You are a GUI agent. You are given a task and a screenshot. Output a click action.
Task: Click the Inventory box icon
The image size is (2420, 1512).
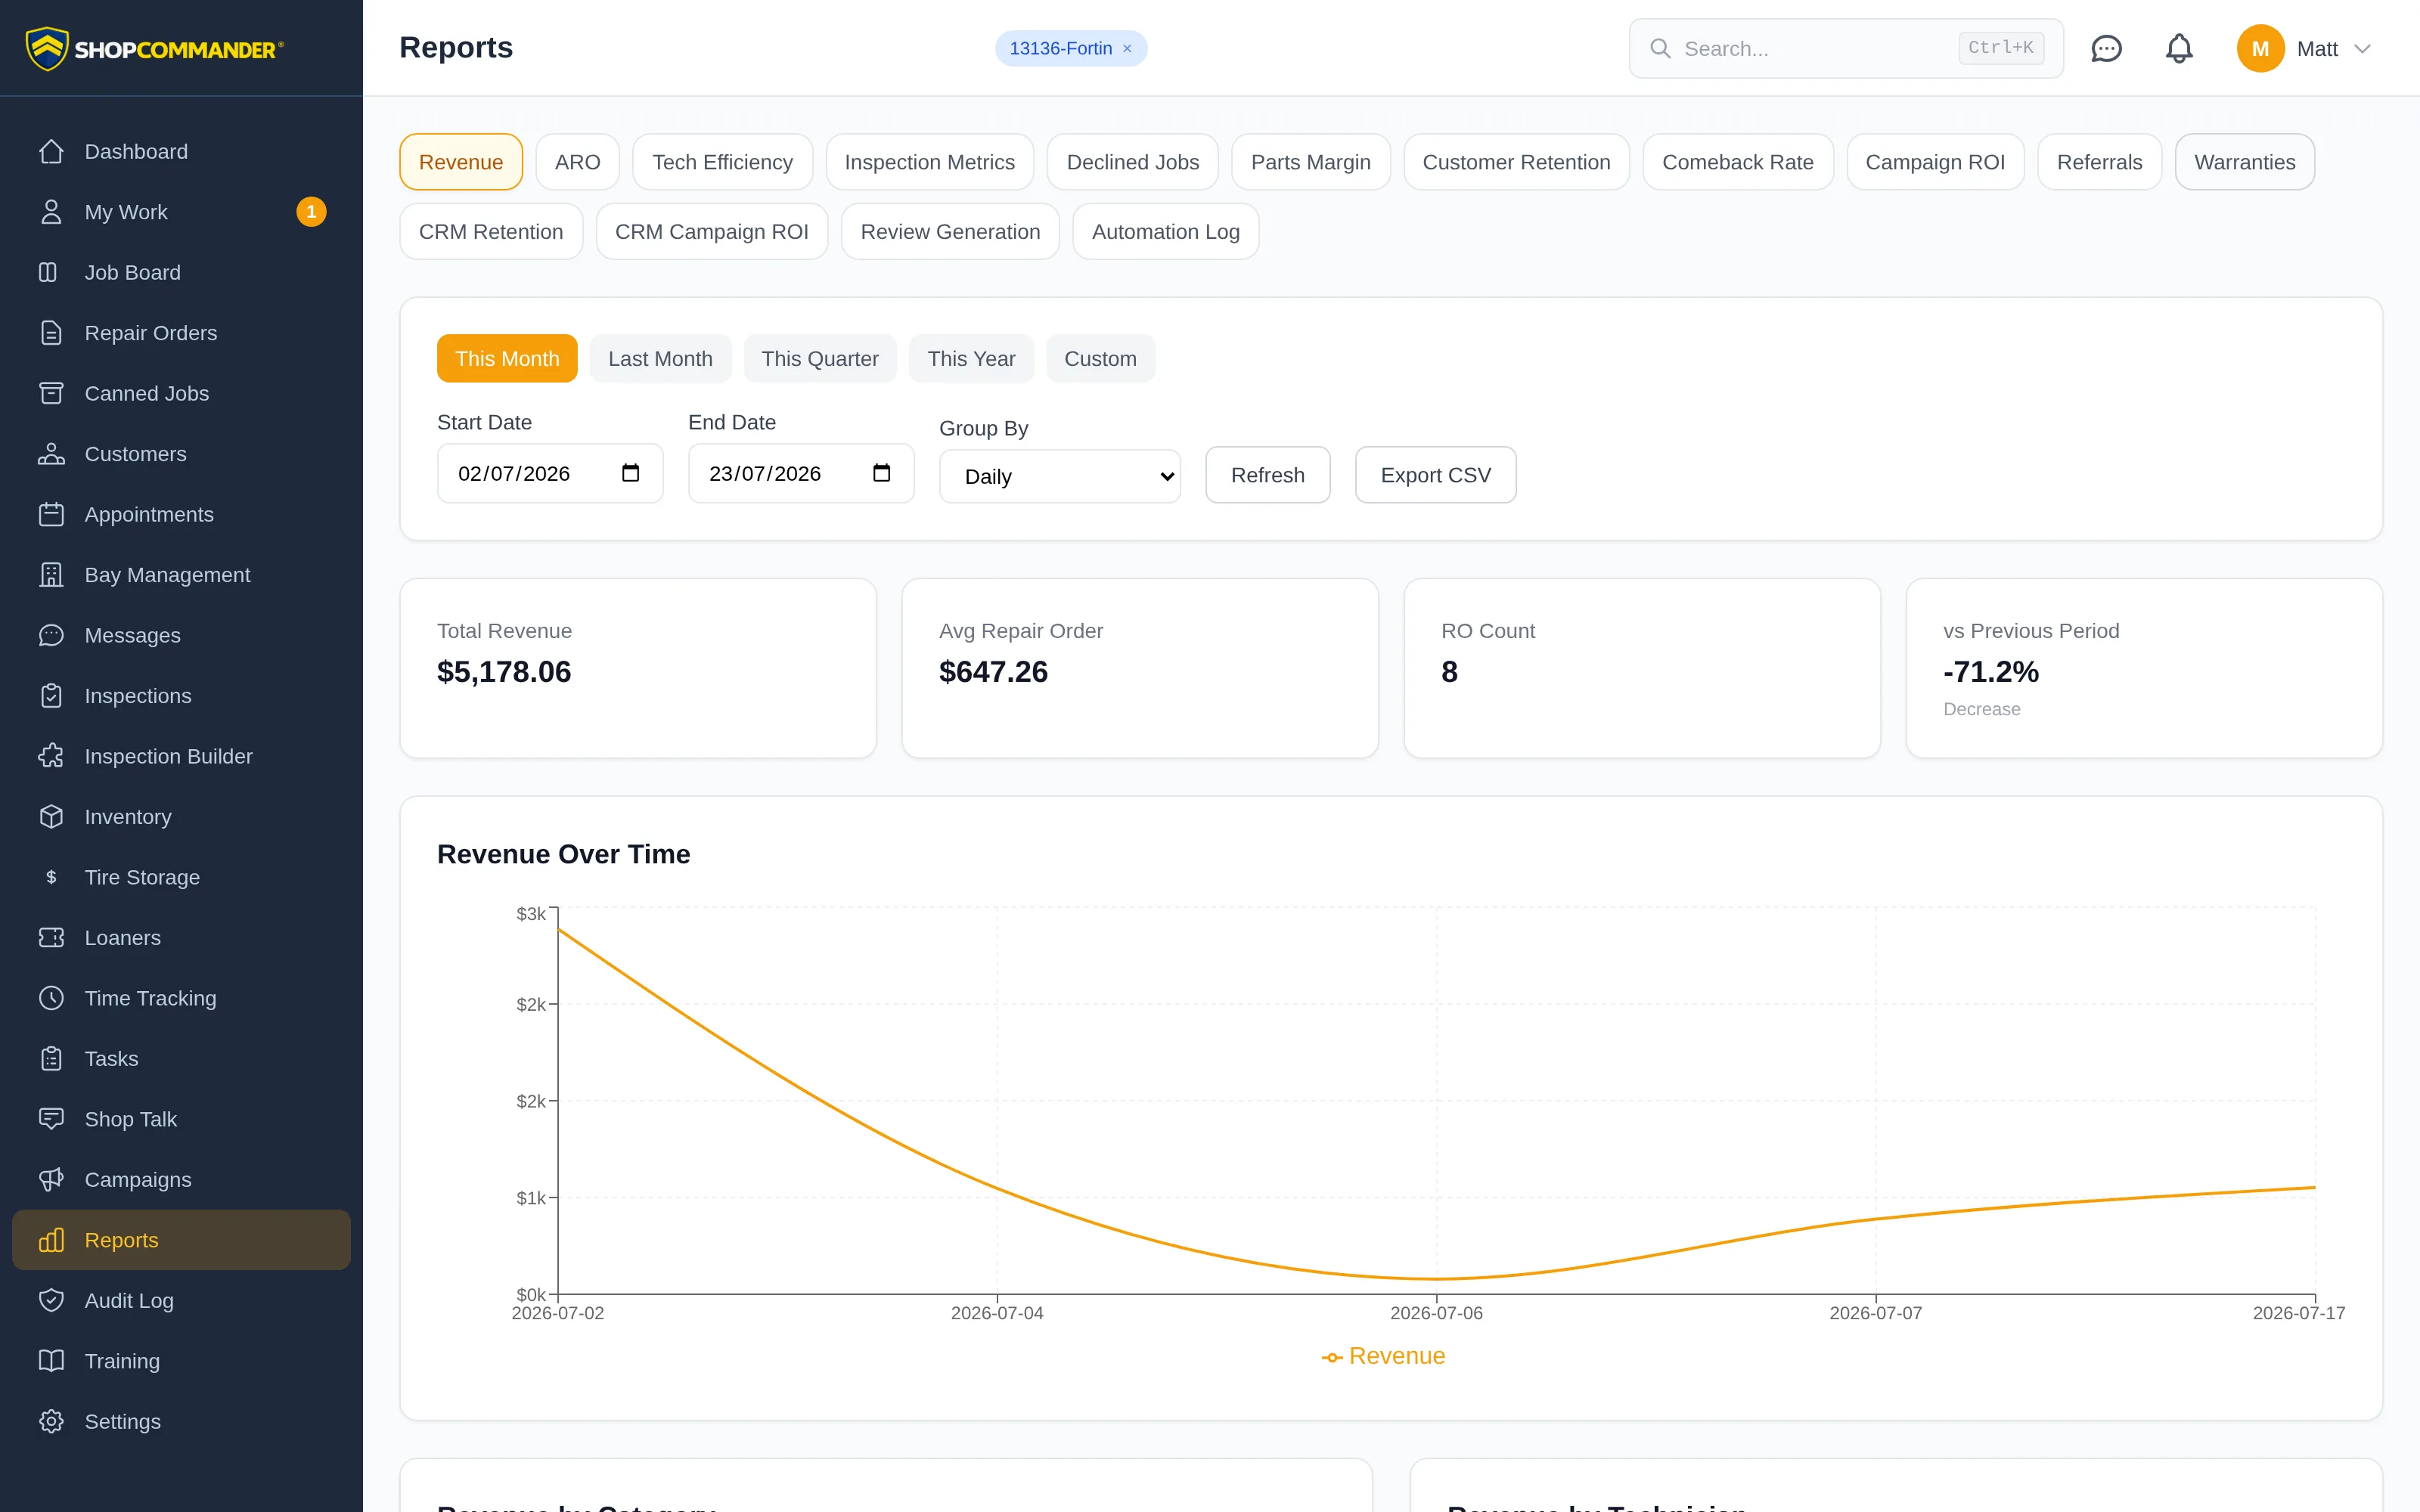point(51,817)
